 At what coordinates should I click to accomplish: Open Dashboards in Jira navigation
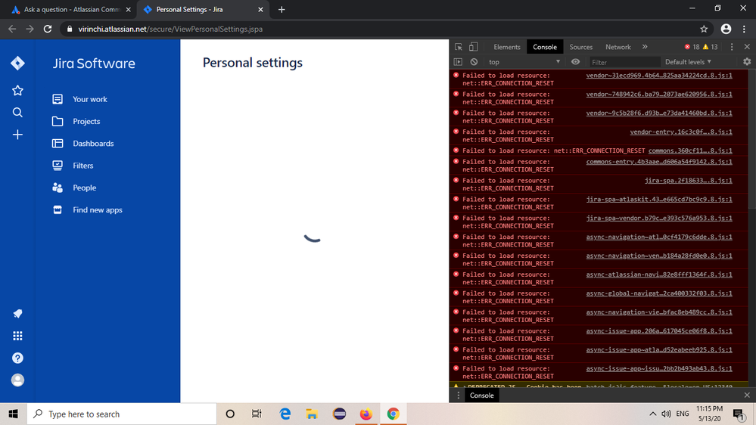[93, 144]
